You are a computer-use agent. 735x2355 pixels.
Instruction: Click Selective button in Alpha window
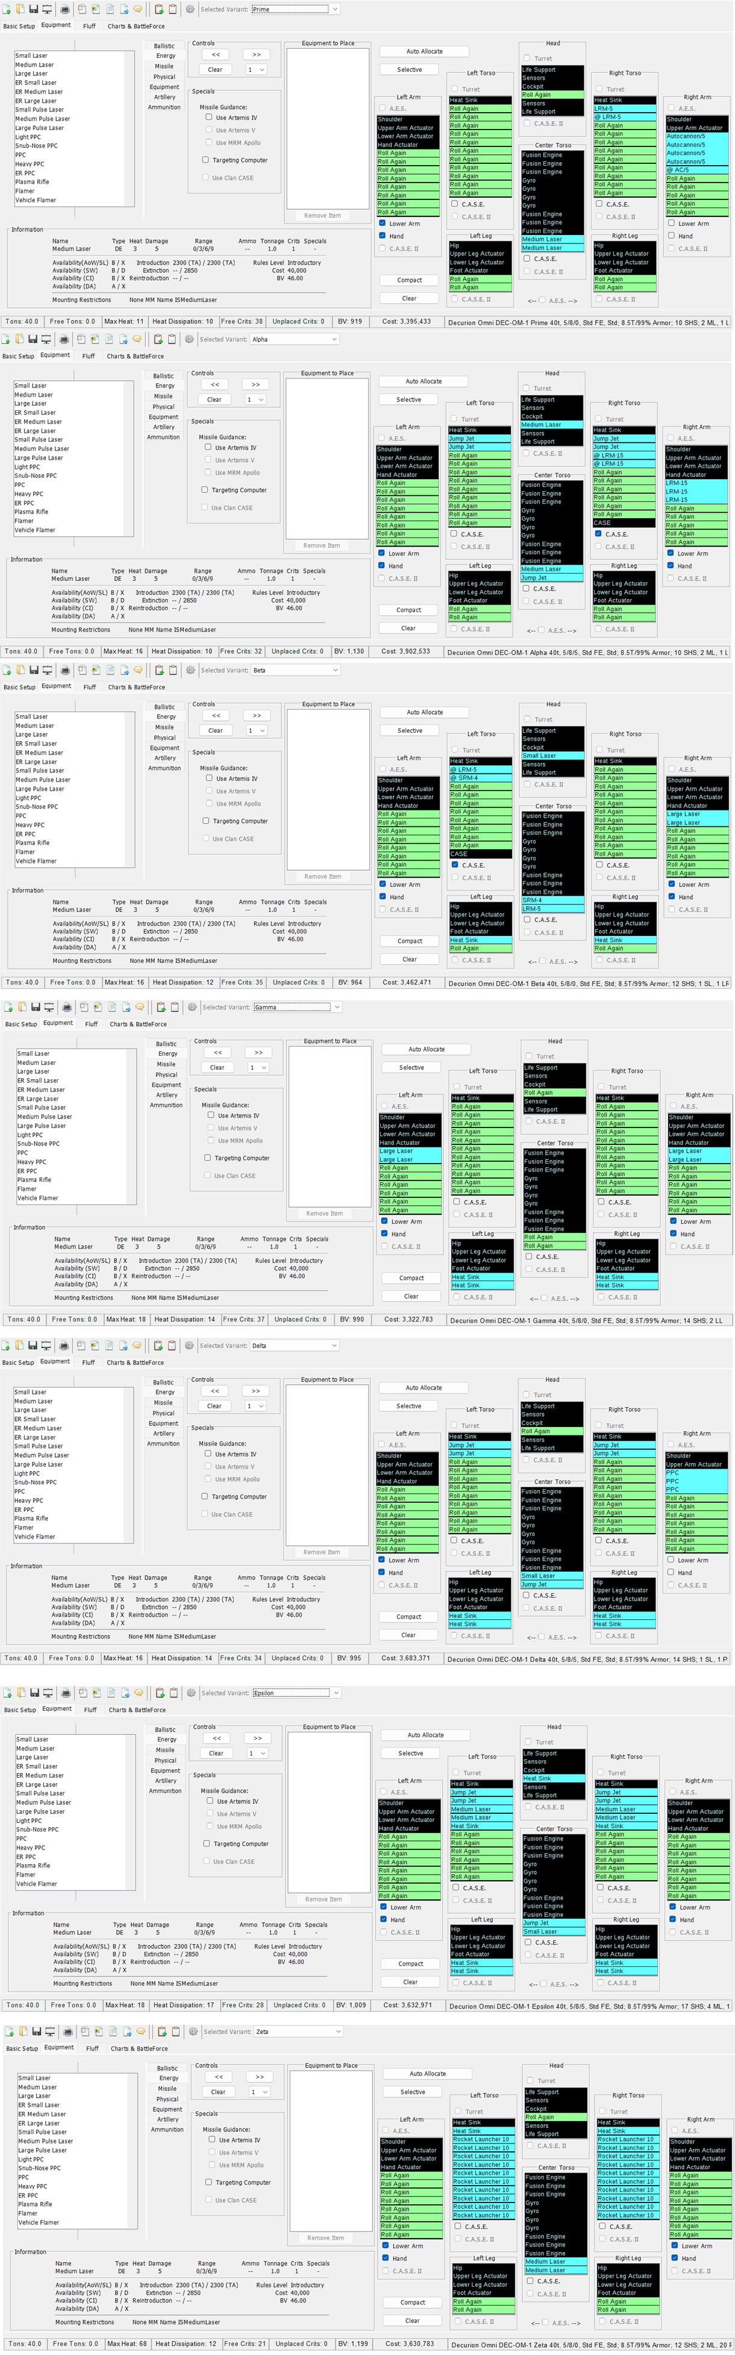pos(408,400)
